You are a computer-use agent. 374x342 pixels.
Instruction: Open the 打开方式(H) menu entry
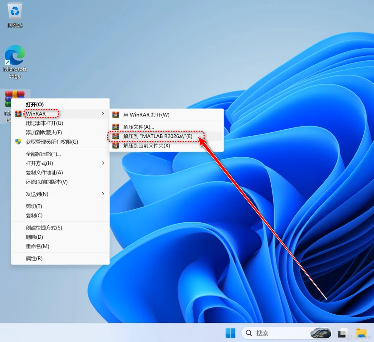point(60,163)
